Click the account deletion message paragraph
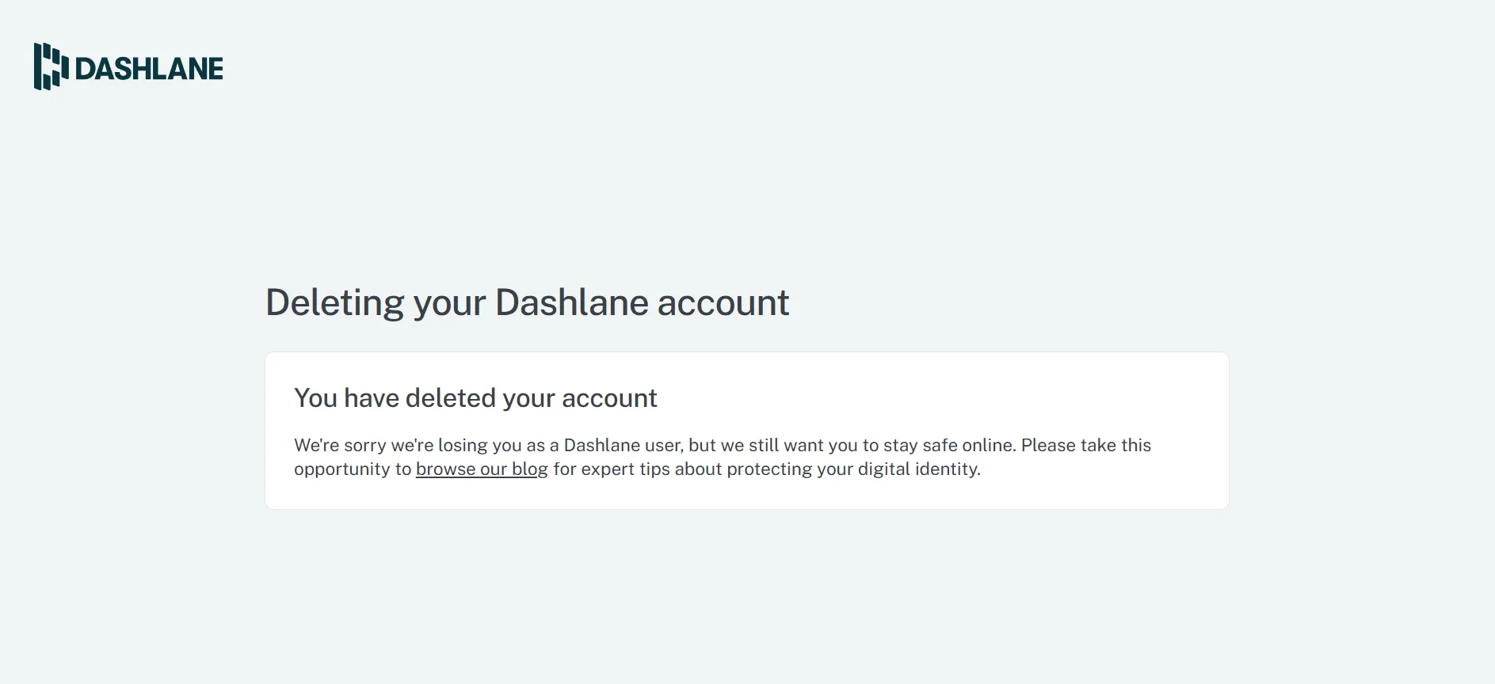 pos(723,457)
